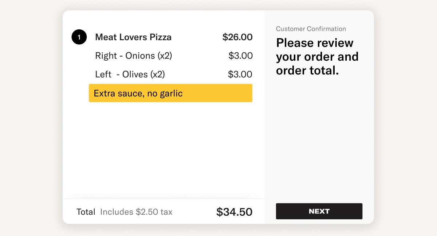The width and height of the screenshot is (437, 236).
Task: Click the item number 1 badge
Action: tap(79, 37)
